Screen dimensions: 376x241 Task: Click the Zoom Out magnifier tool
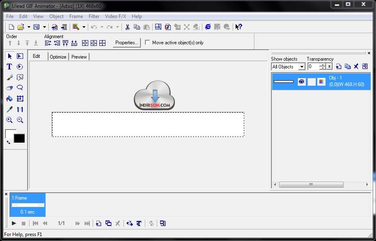click(x=20, y=120)
